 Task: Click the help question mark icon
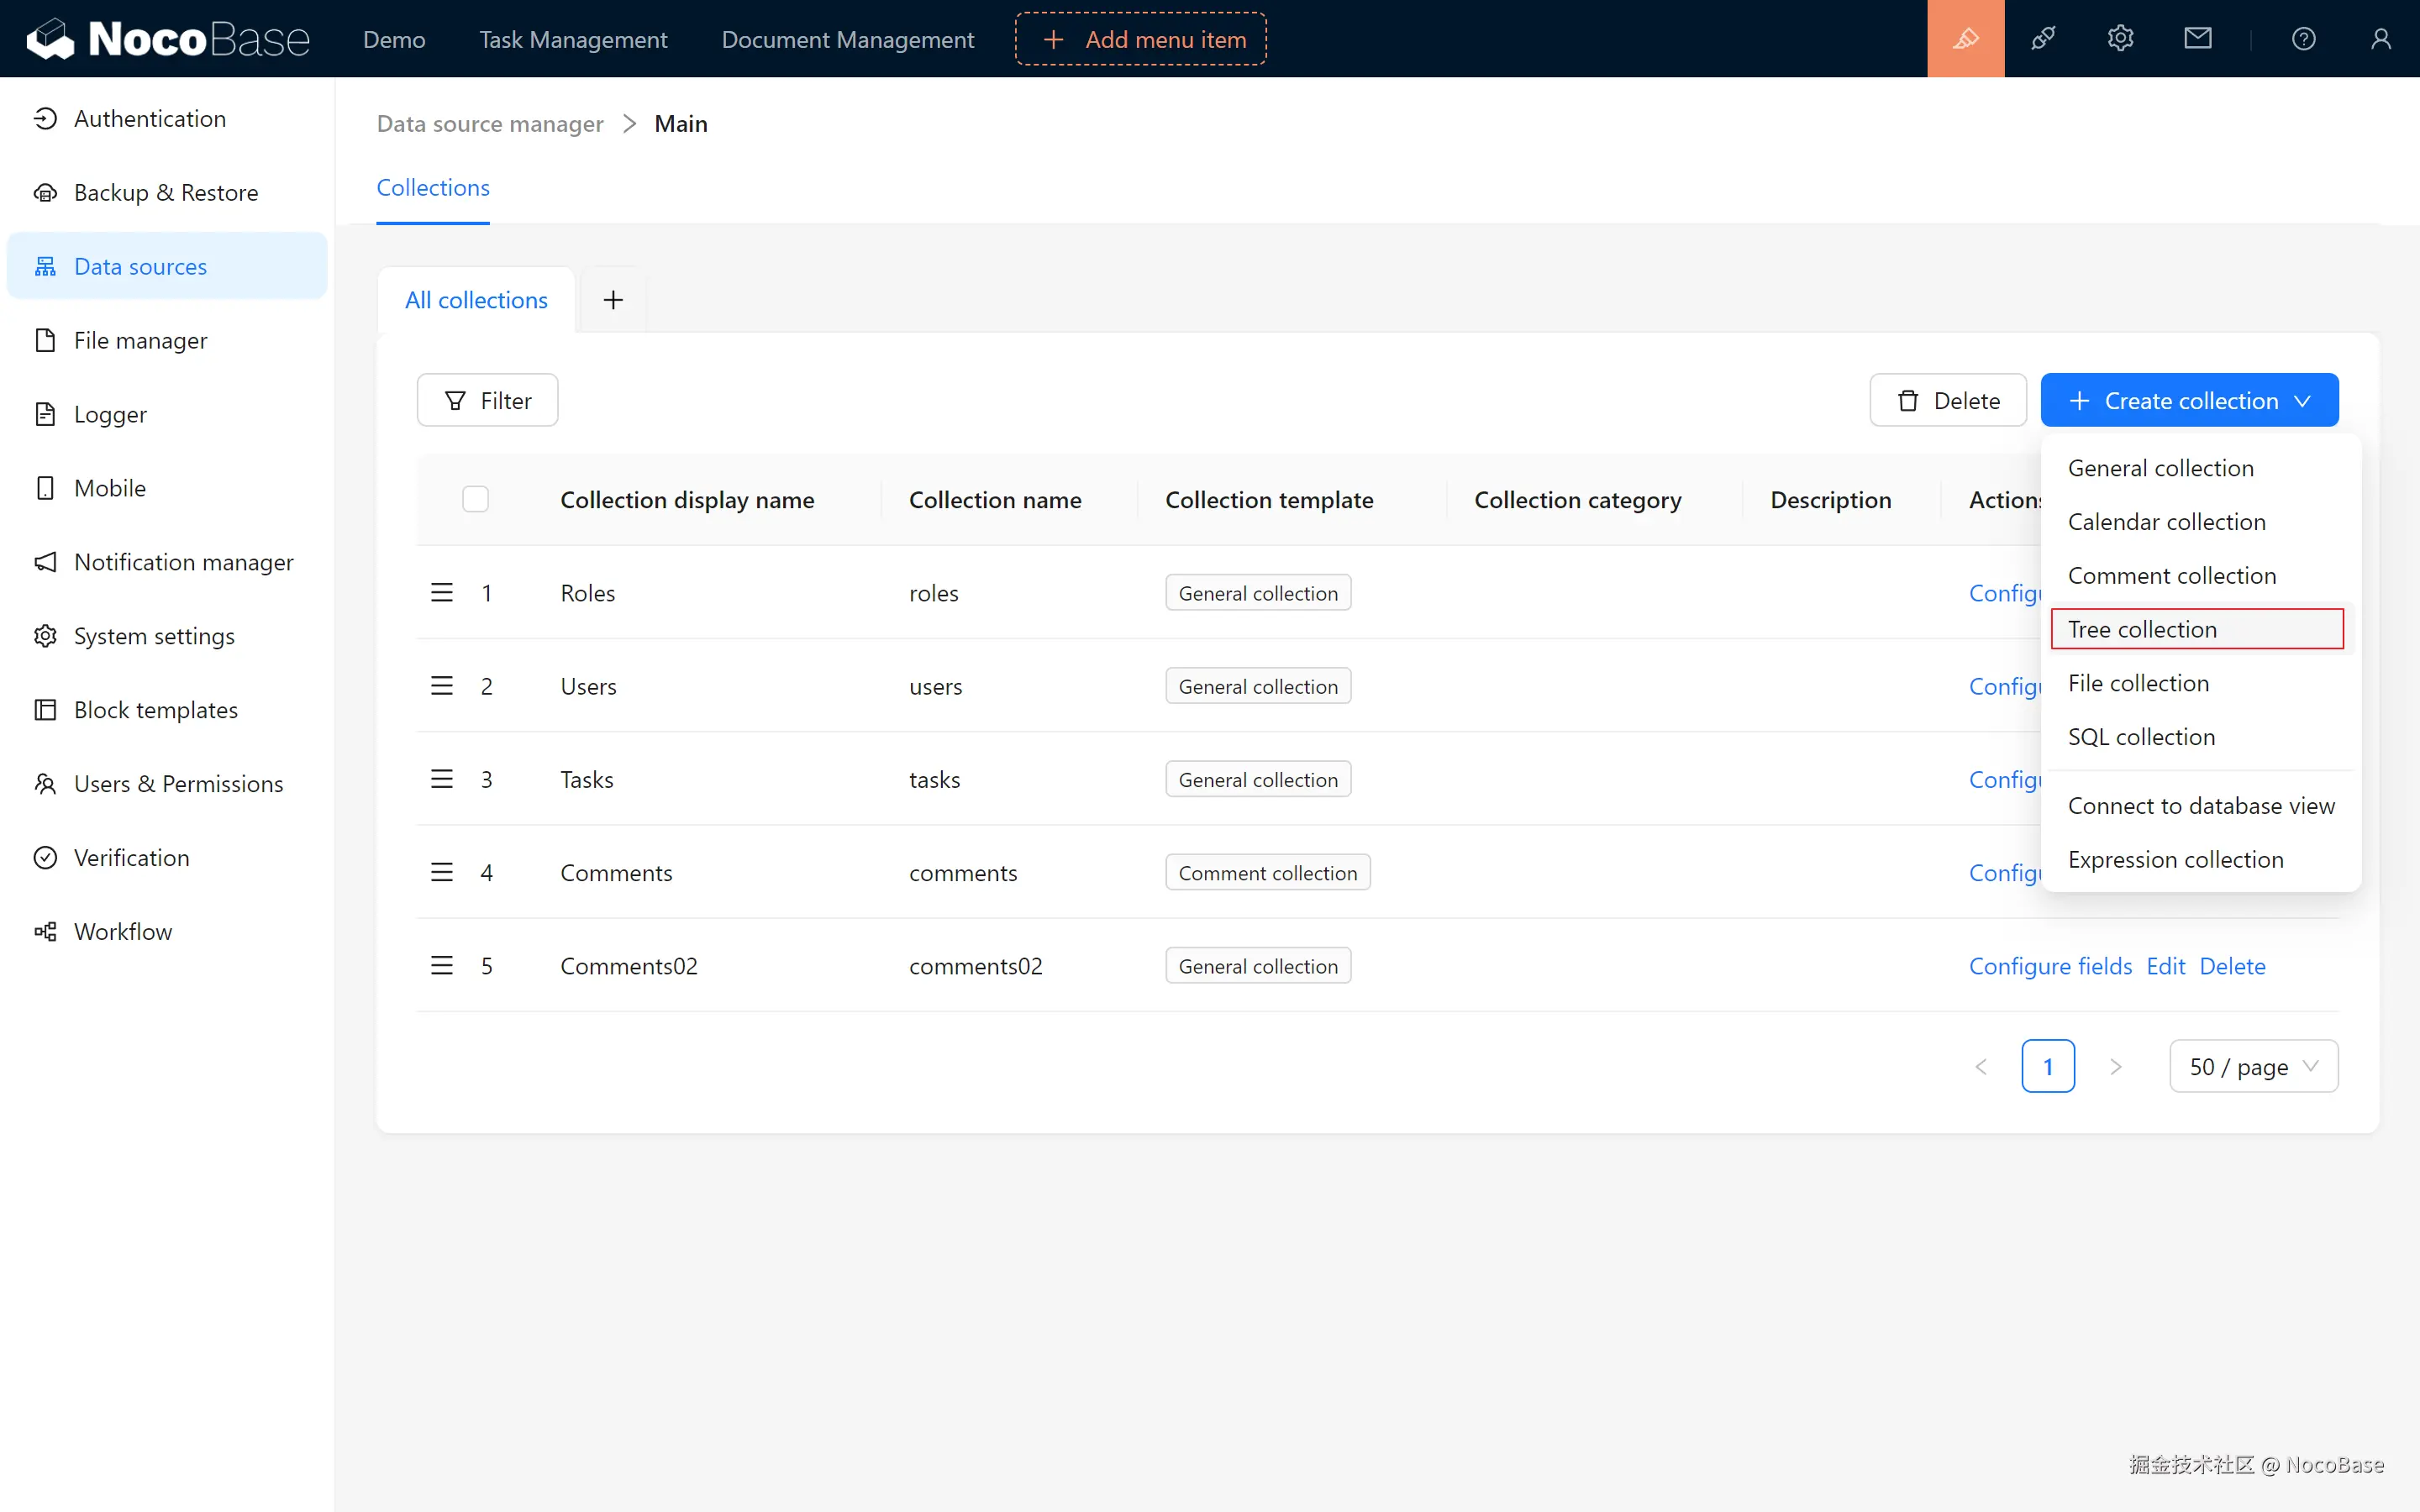(x=2303, y=39)
